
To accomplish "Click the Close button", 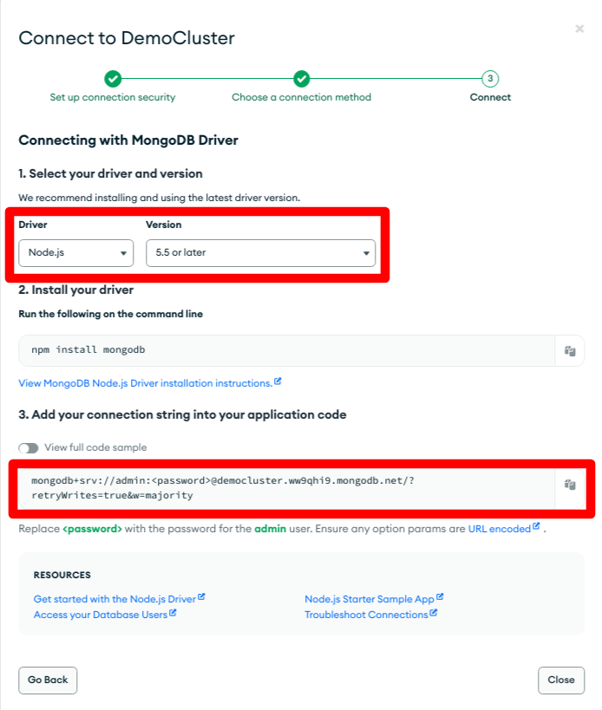I will [561, 681].
